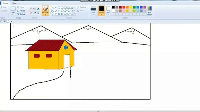Choose the Four-point star shape

(56, 14)
